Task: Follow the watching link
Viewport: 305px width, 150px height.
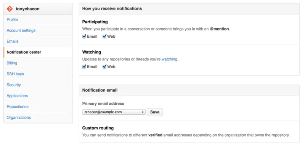Action: pyautogui.click(x=169, y=59)
